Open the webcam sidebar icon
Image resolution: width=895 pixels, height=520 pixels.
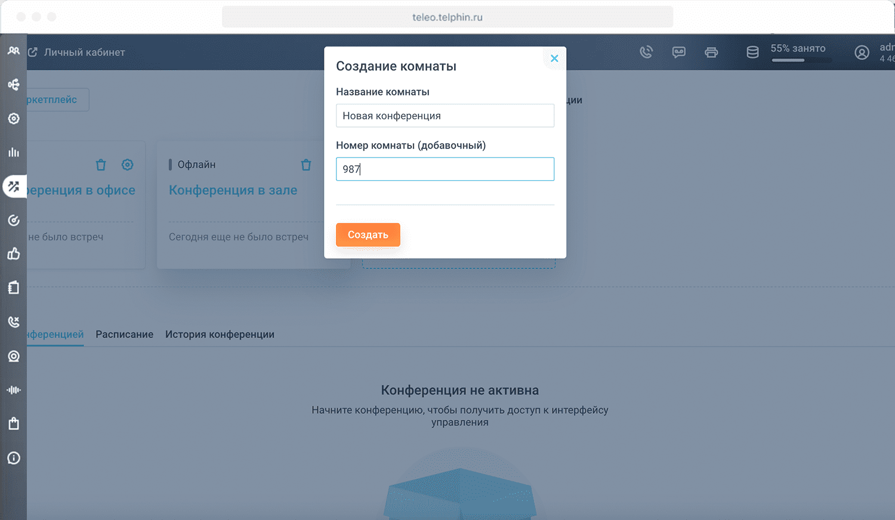pos(14,356)
